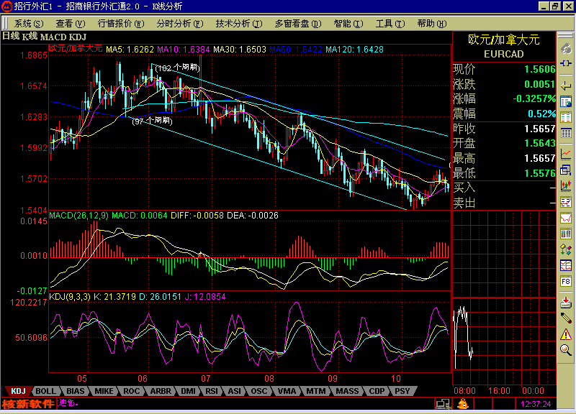Click the multi-window calculator icon

click(566, 170)
